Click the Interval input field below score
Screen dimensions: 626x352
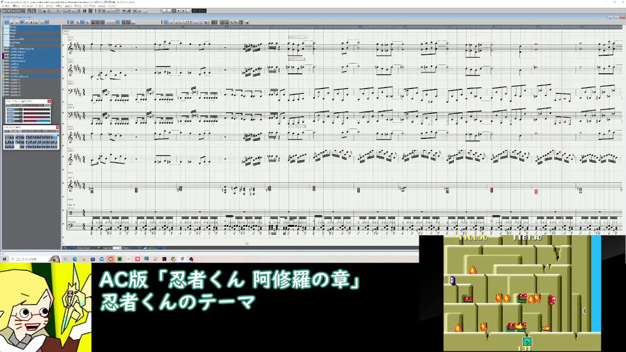coord(117,248)
